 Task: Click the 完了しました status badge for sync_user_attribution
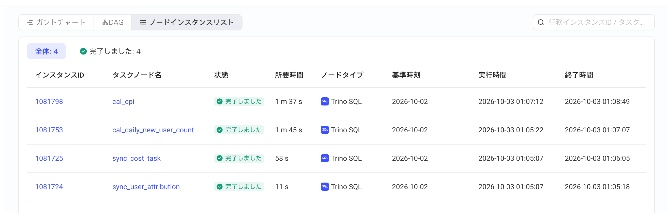(239, 187)
